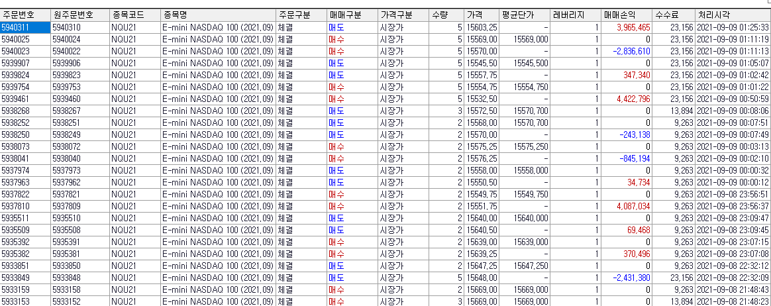Click loss value -2,431,380
771x306 pixels.
click(627, 278)
